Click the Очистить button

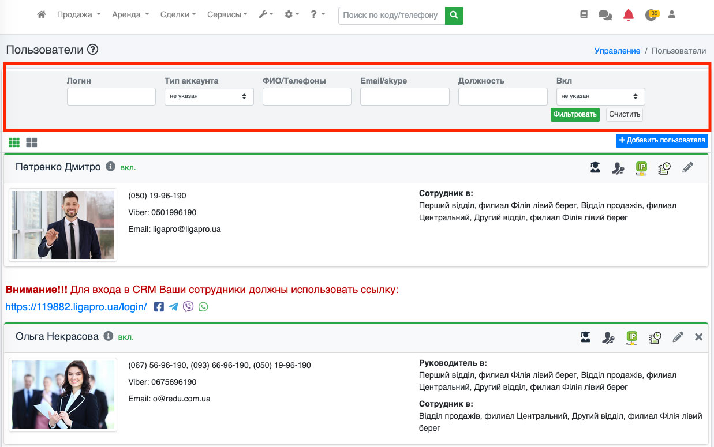pos(625,114)
